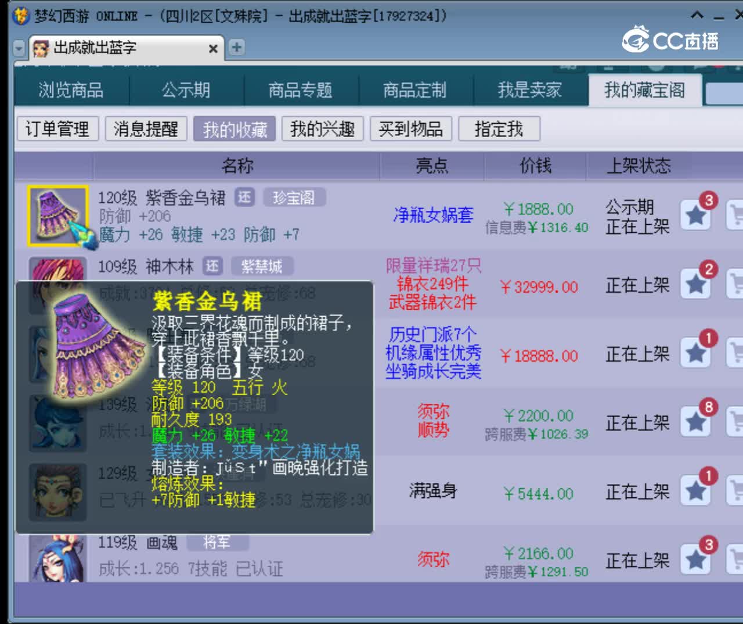This screenshot has width=743, height=624.
Task: Click the 满强身 highlight text
Action: [x=433, y=492]
